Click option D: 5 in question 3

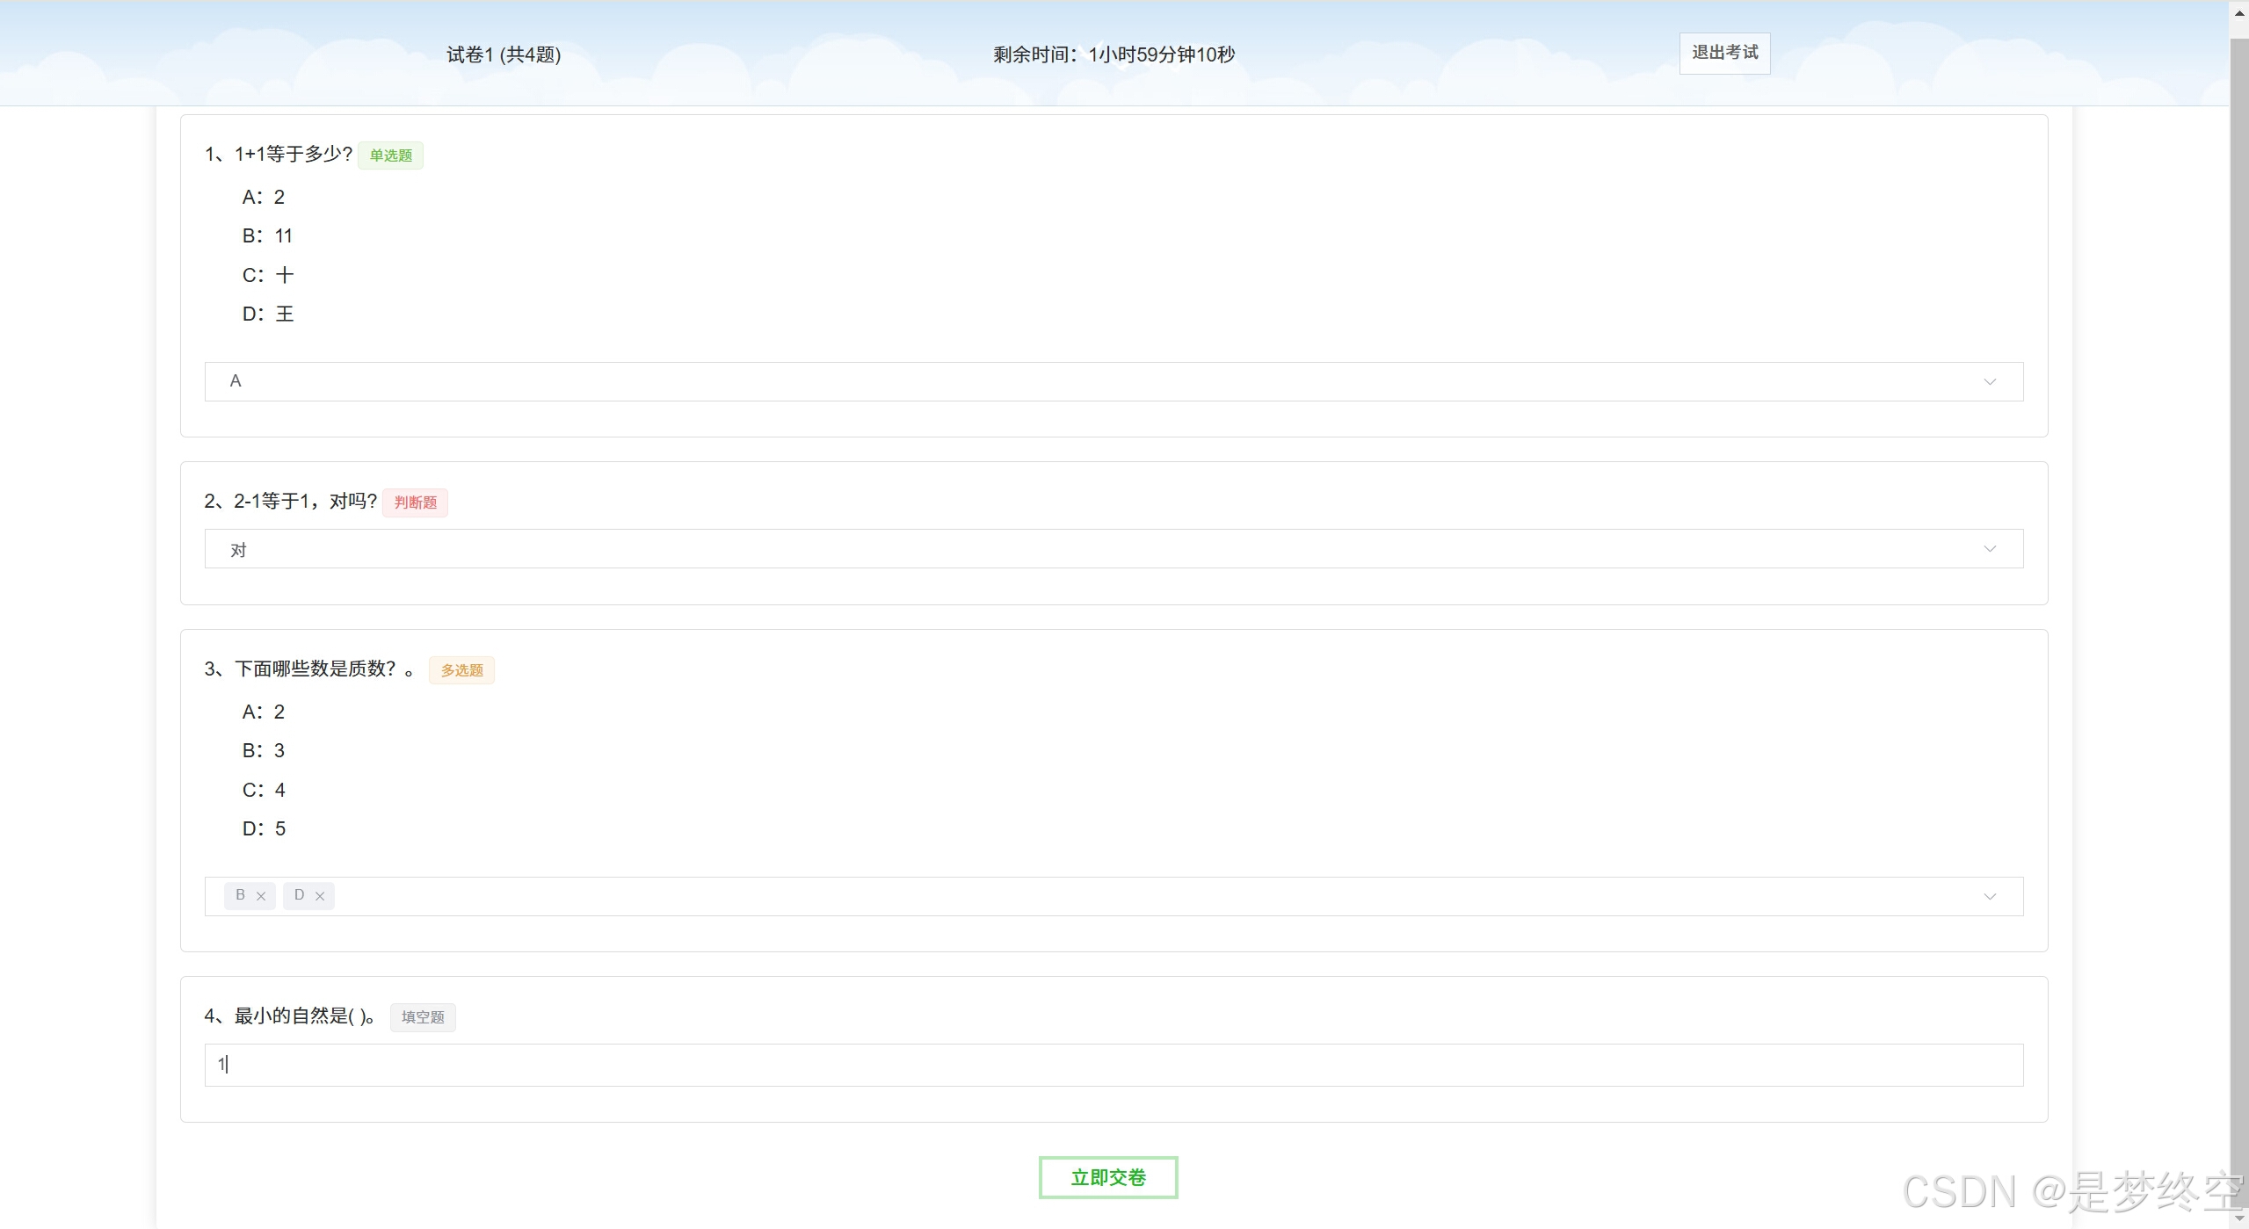click(264, 828)
